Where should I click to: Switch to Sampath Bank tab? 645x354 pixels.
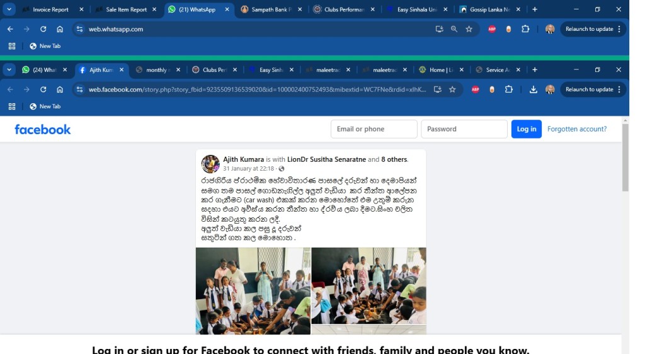click(x=271, y=9)
